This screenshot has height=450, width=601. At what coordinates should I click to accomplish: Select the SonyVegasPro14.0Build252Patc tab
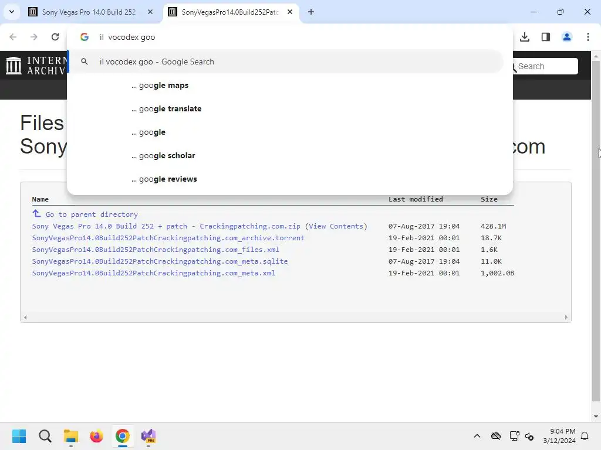[229, 12]
